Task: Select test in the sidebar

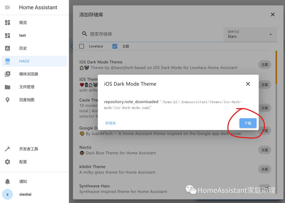Action: pyautogui.click(x=34, y=35)
